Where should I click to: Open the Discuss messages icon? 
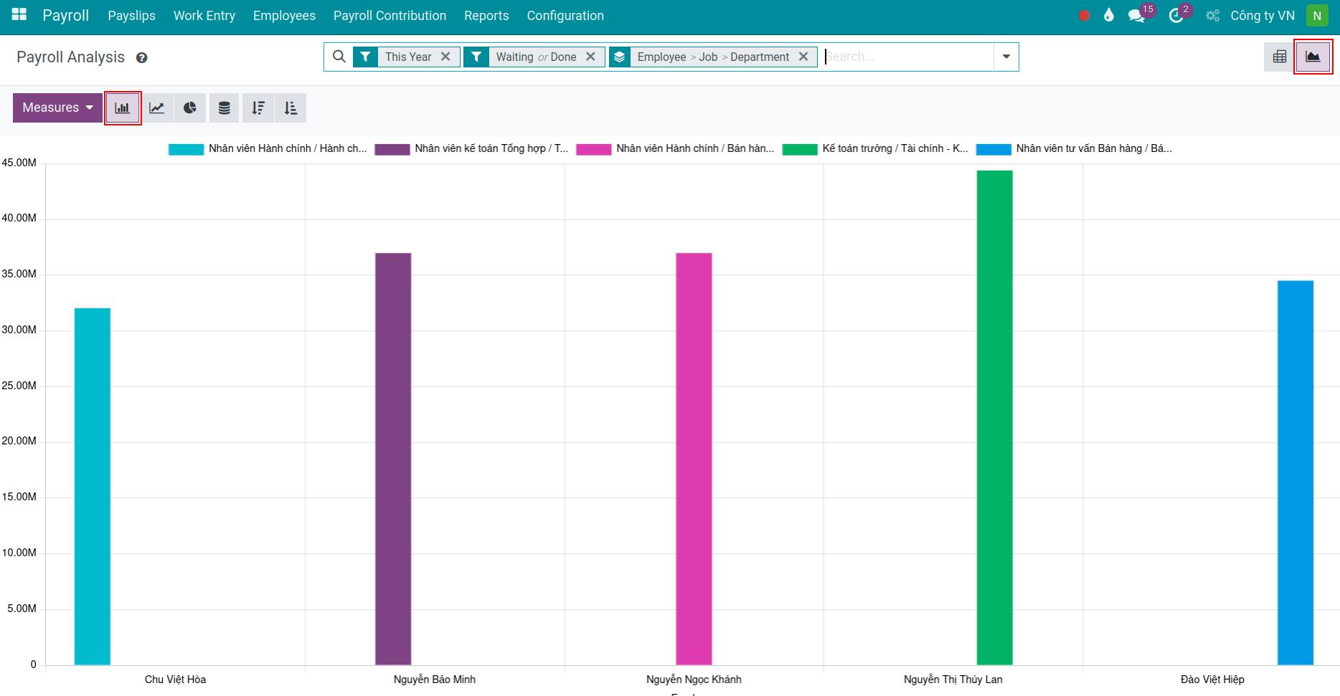click(1137, 14)
